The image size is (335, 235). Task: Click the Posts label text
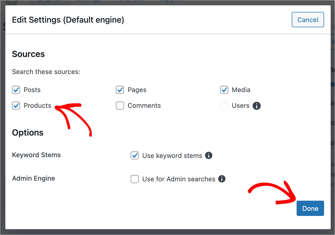point(32,90)
